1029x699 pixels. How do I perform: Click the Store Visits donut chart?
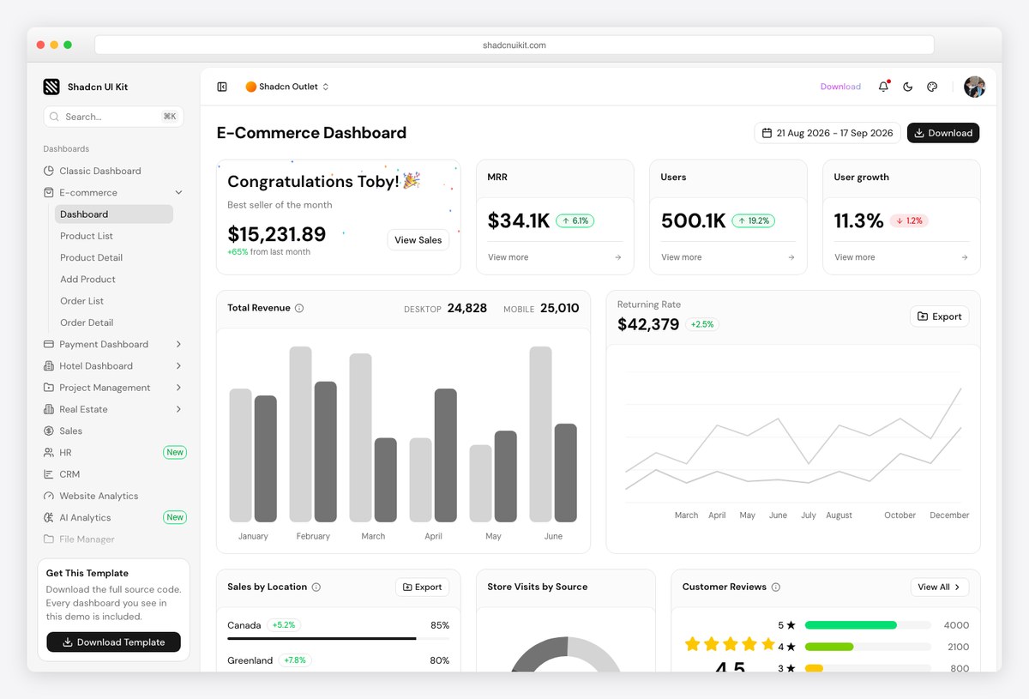(568, 654)
